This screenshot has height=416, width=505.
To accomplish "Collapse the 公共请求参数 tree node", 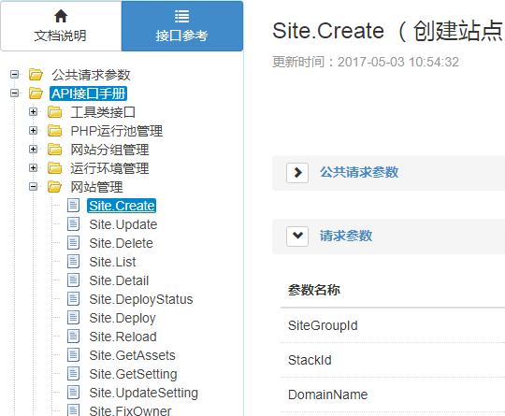I will coord(14,75).
